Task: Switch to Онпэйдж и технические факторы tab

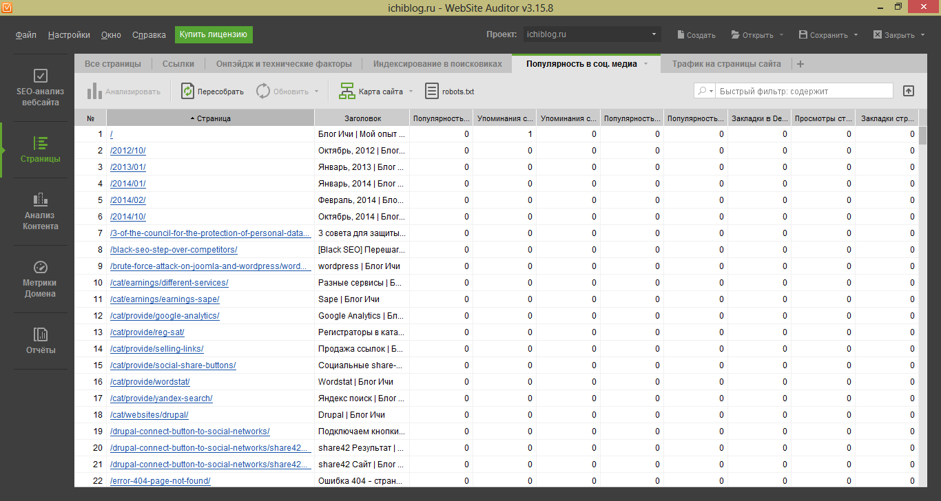Action: pyautogui.click(x=284, y=64)
